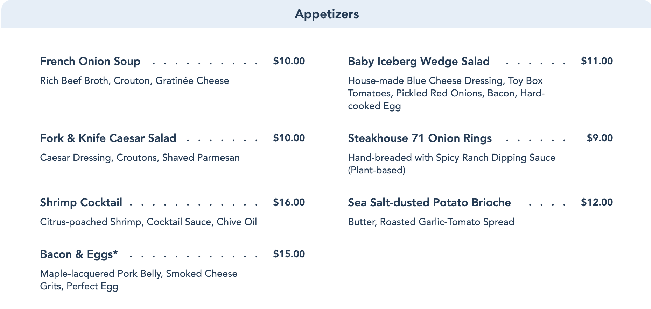
Task: Select the Baby Iceberg Wedge Salad title
Action: (x=419, y=61)
